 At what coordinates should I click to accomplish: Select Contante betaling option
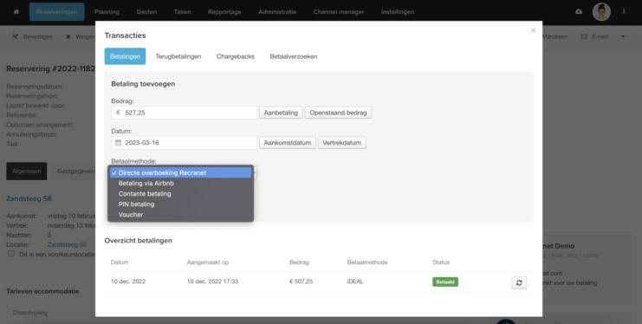(x=180, y=194)
